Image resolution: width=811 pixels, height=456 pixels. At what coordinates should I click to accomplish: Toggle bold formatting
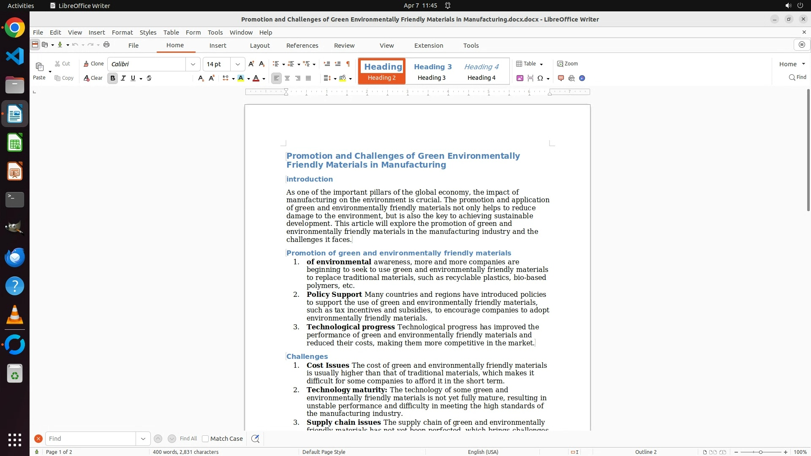point(112,78)
